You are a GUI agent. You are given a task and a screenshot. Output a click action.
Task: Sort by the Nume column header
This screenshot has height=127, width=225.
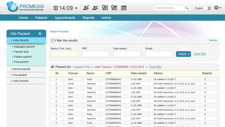90,73
